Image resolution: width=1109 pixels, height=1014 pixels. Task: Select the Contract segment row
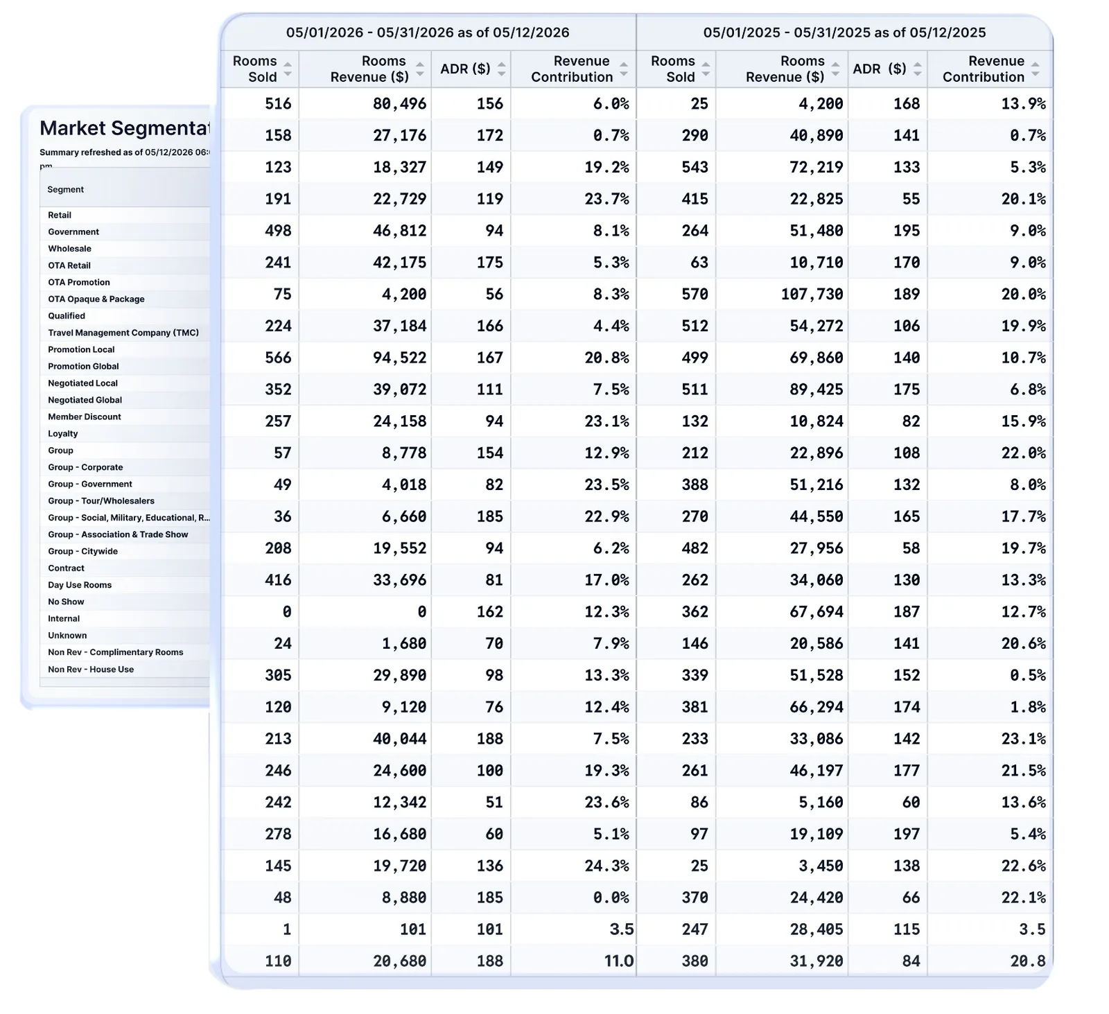pyautogui.click(x=125, y=568)
